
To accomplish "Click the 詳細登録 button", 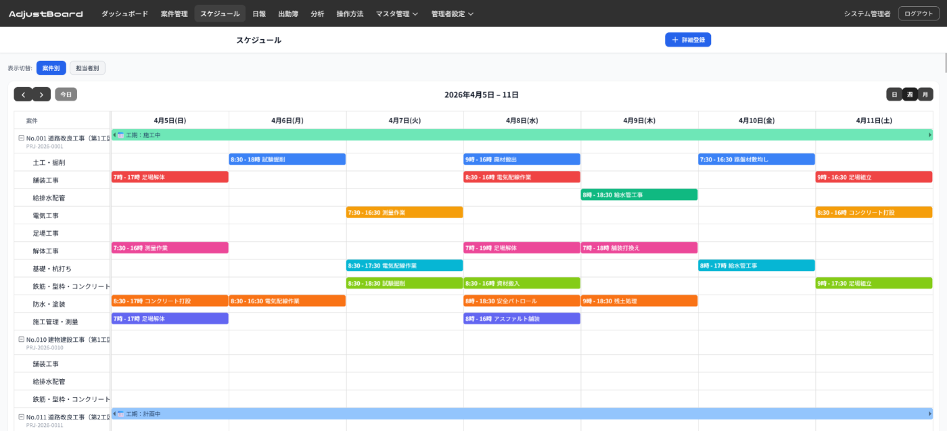I will coord(688,40).
